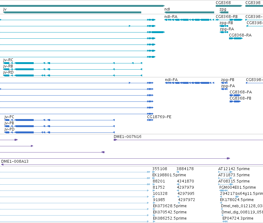The image size is (263, 223).
Task: Click the DME1-007N16 clone label
Action: tap(127, 137)
